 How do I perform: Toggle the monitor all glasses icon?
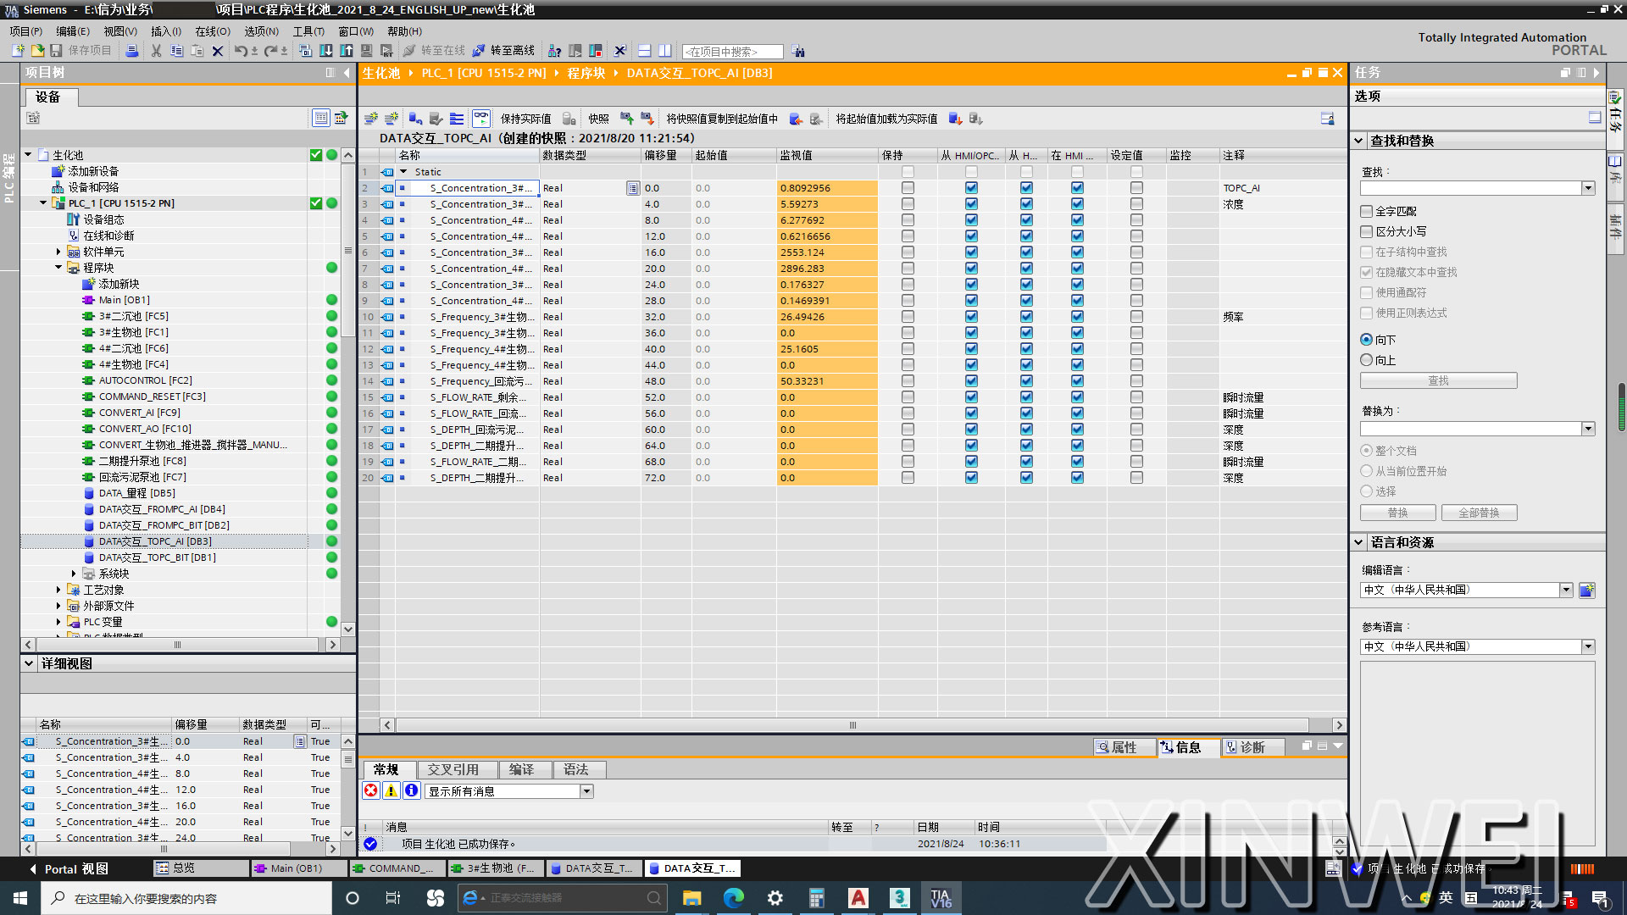coord(481,119)
